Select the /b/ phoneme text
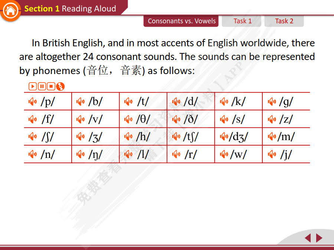Image resolution: width=334 pixels, height=250 pixels. click(96, 101)
